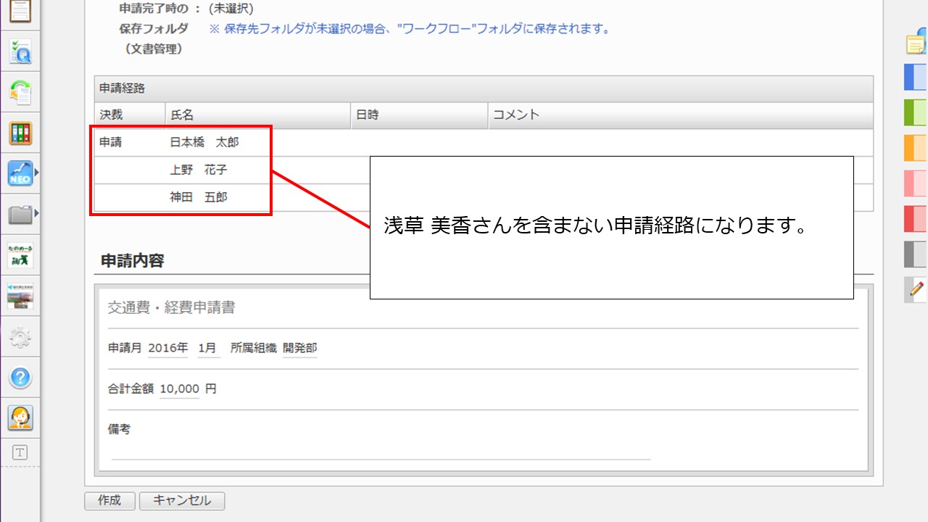Click the green refresh document icon
This screenshot has height=522, width=928.
click(x=20, y=93)
